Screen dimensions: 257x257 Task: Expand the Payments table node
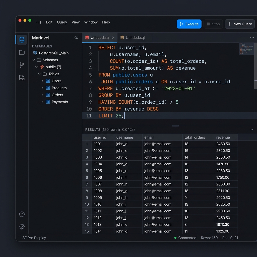click(x=42, y=102)
